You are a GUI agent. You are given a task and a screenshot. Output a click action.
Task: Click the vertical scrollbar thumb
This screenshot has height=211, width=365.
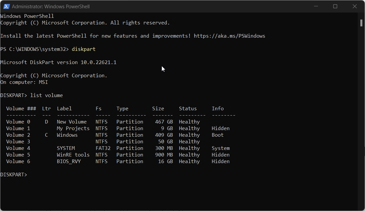361,23
